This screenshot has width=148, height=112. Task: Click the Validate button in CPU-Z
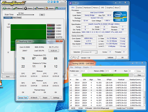tap(110, 57)
